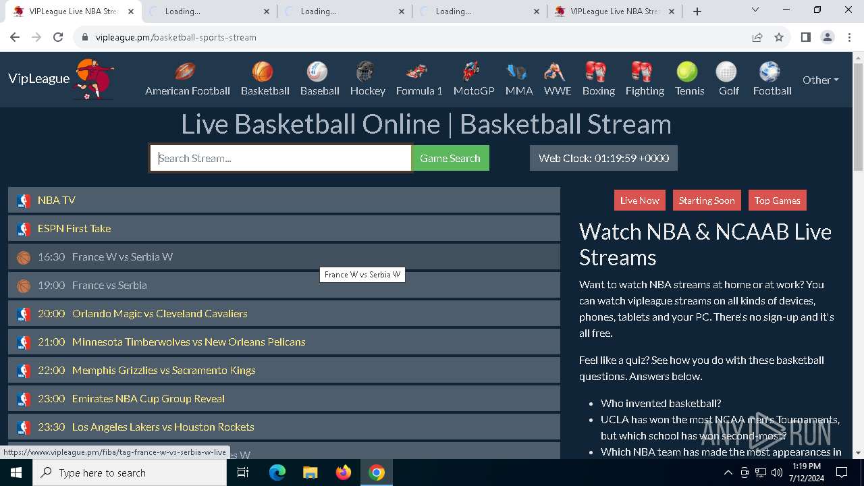Open a new browser tab

tap(697, 11)
